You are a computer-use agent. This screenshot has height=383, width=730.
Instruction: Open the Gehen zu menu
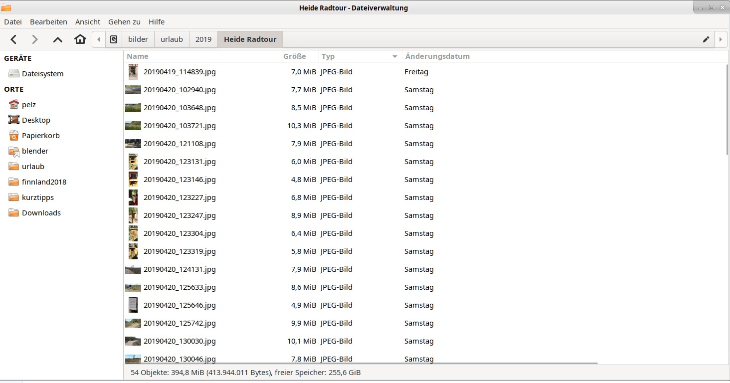coord(124,22)
